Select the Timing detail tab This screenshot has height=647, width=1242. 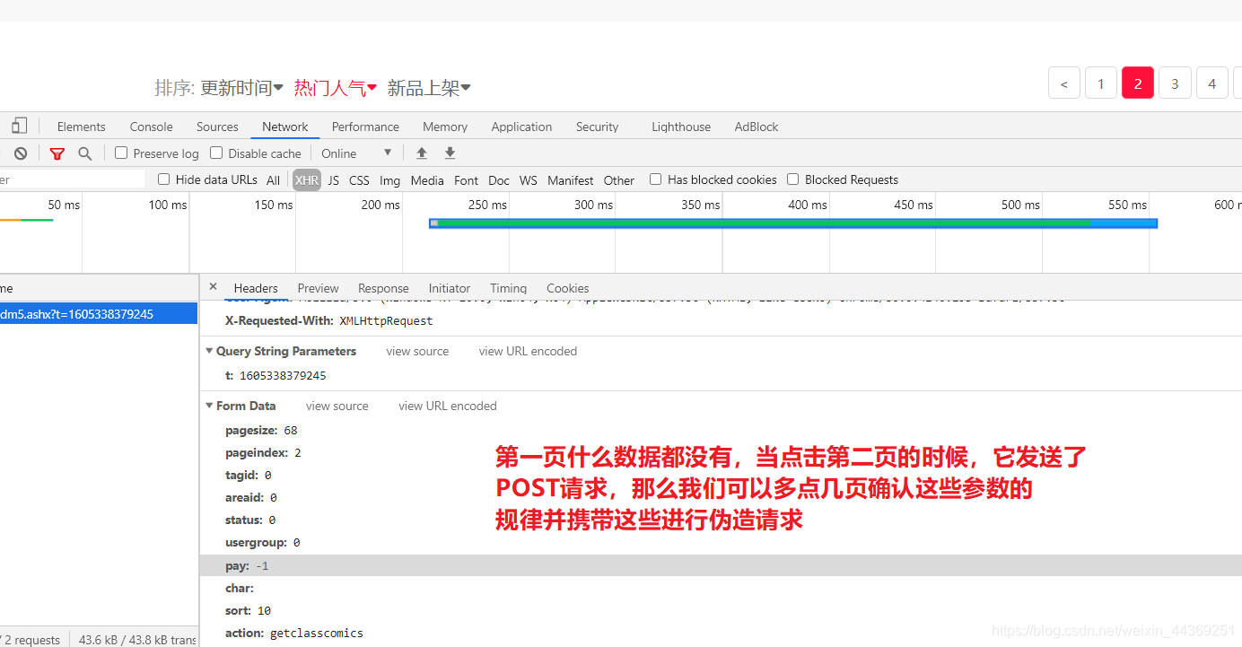(508, 288)
